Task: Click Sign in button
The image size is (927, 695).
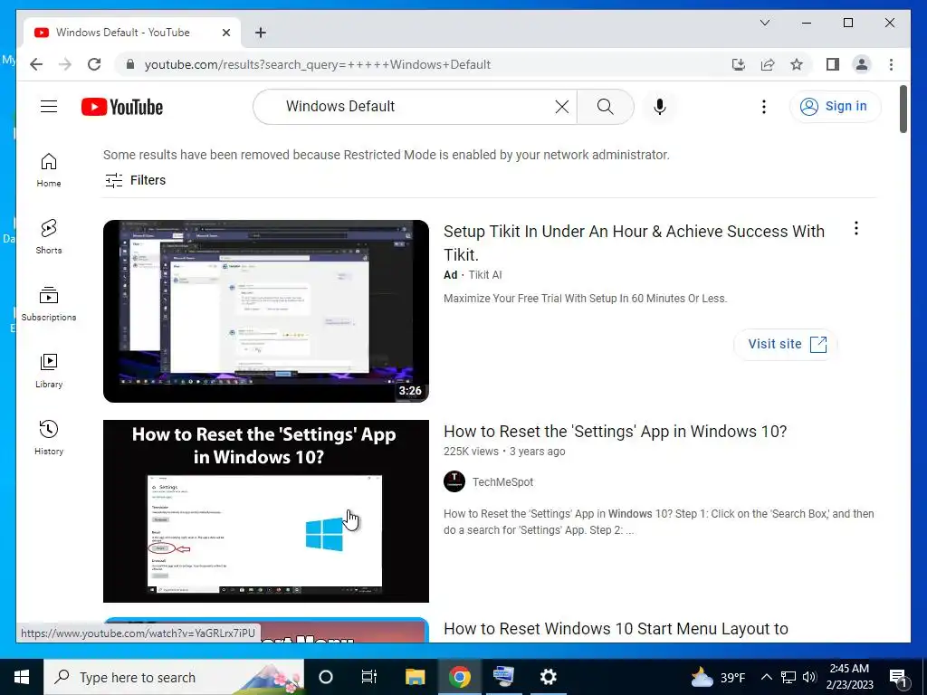Action: click(x=835, y=107)
